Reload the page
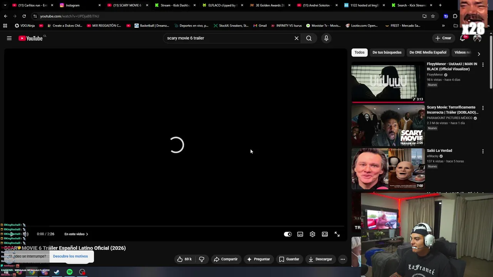 (x=24, y=16)
